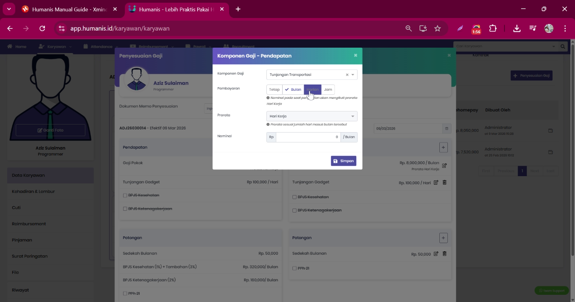
Task: Click the Next pagination button
Action: 535,171
